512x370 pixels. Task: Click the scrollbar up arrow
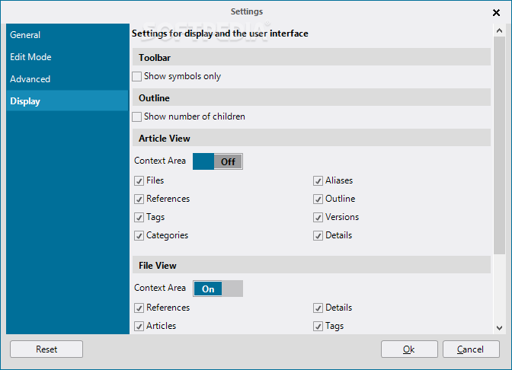[x=499, y=30]
